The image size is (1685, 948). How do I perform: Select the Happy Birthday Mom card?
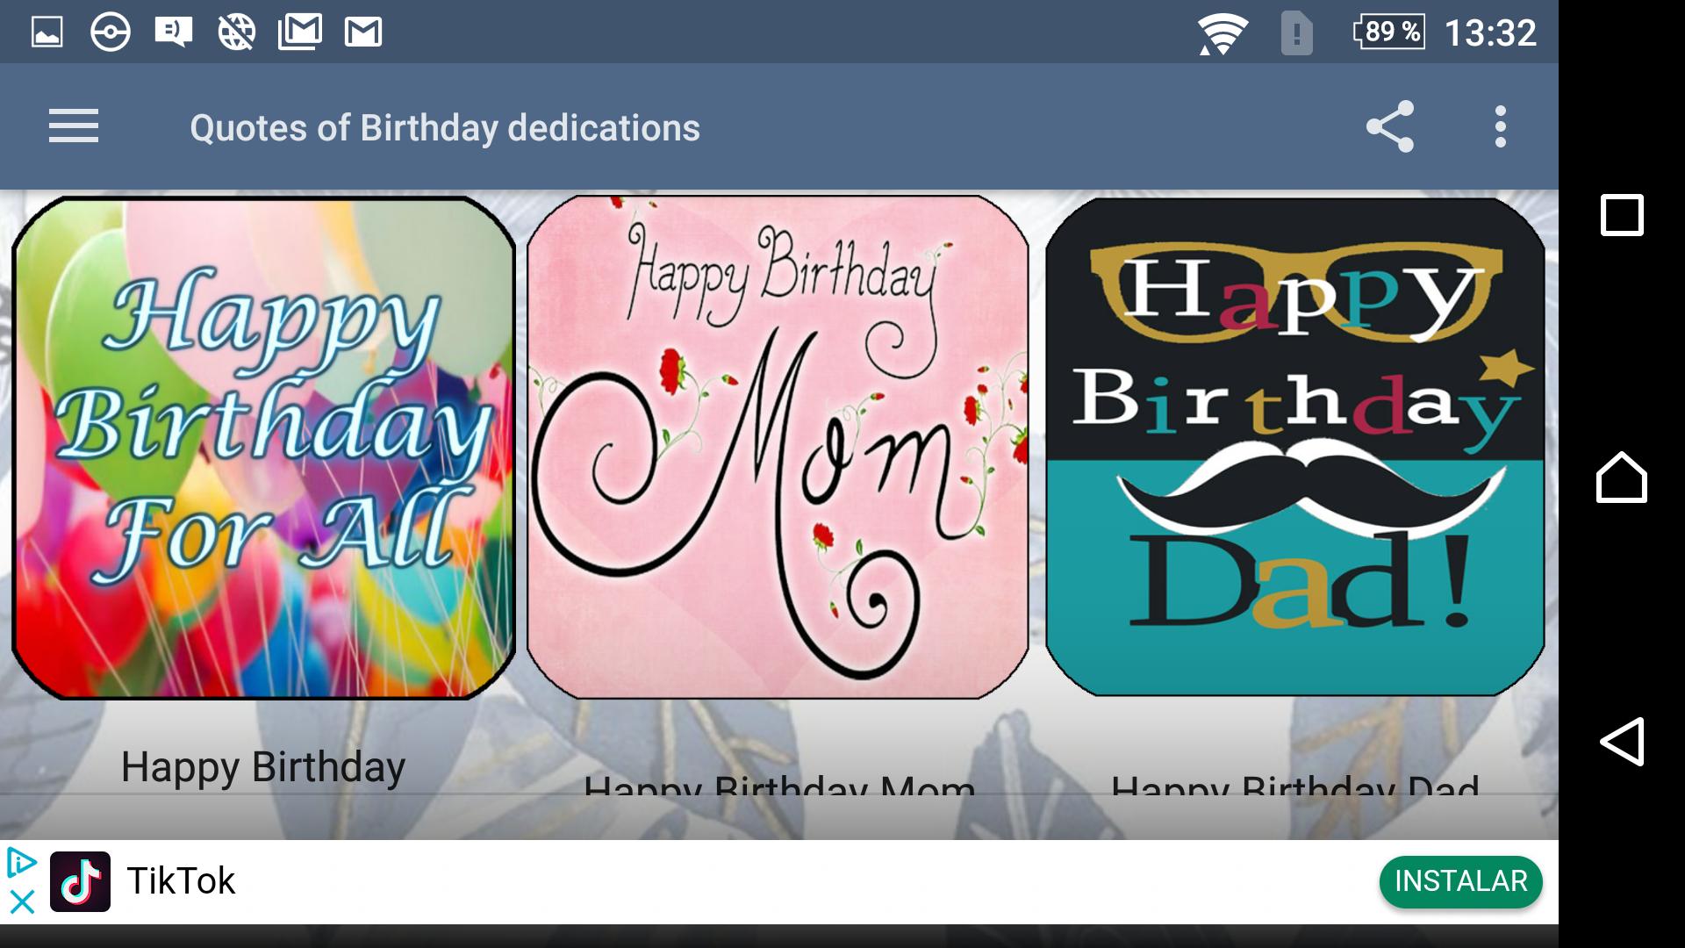pyautogui.click(x=778, y=447)
